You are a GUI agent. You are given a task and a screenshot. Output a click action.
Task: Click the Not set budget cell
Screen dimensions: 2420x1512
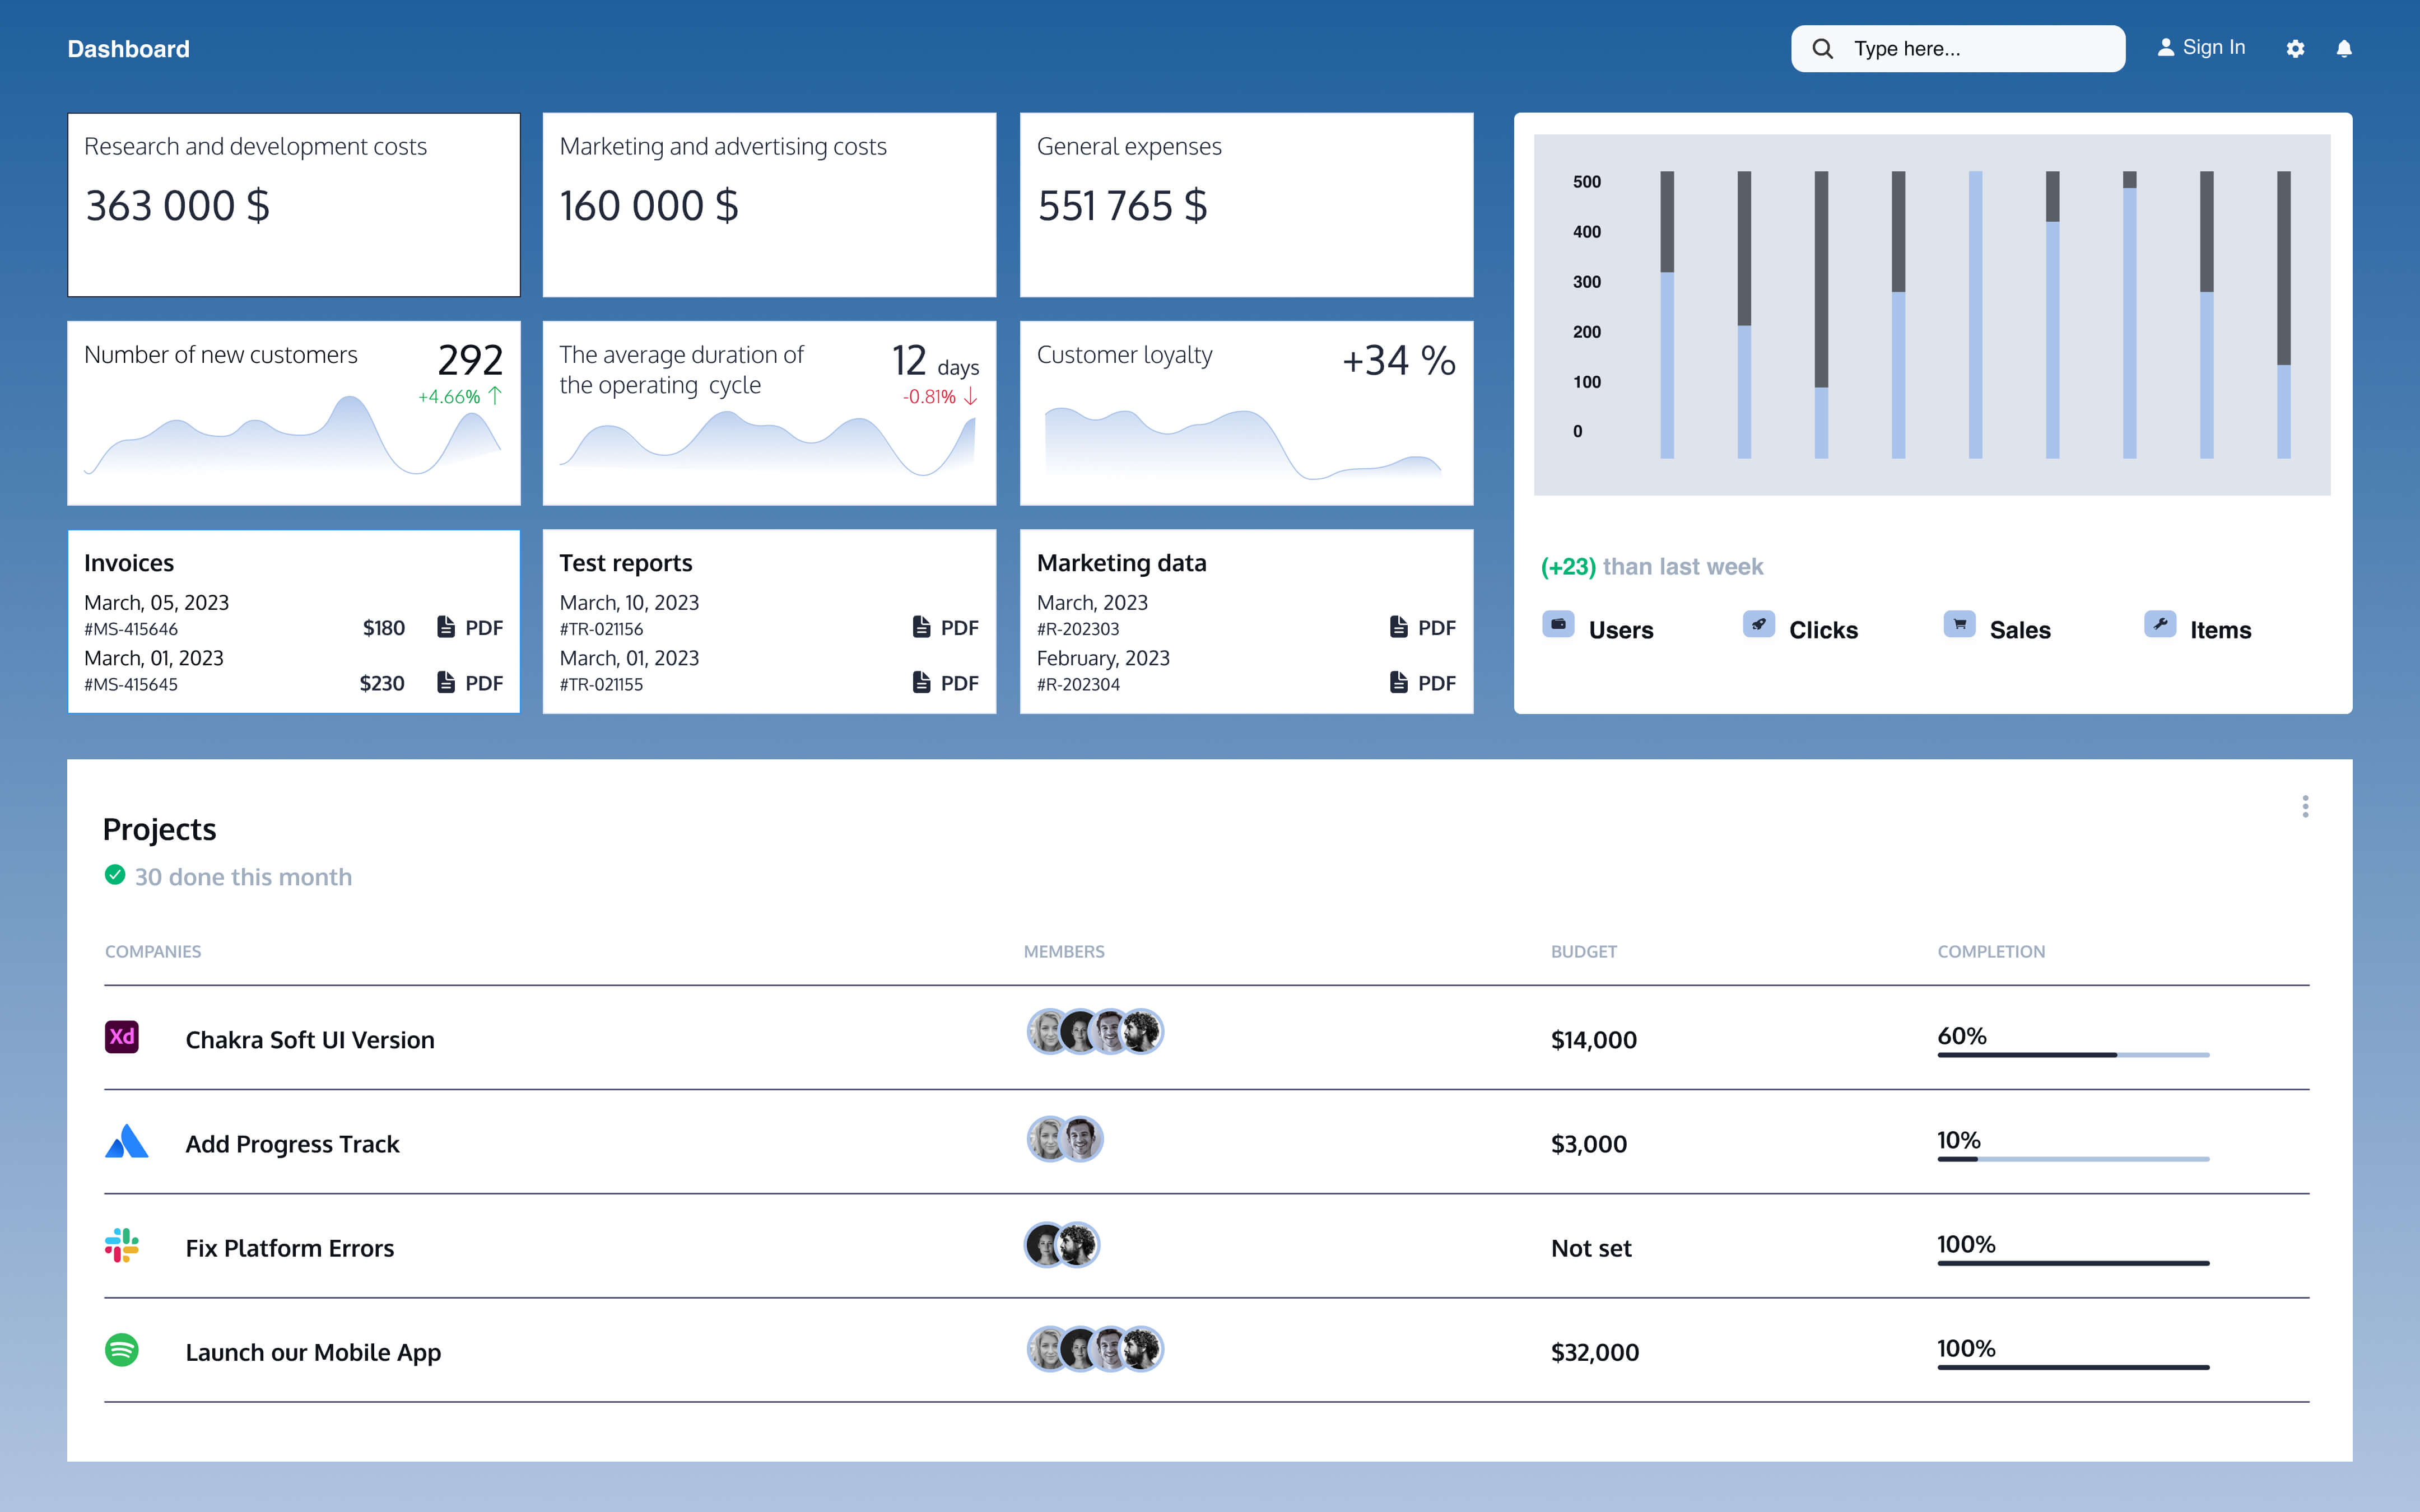tap(1591, 1248)
